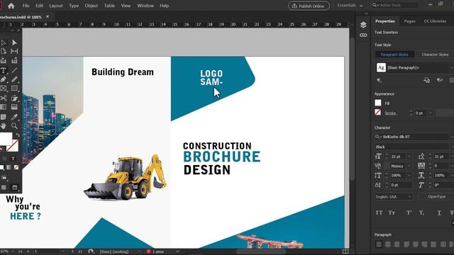Open the English: USA language dropdown

point(394,197)
